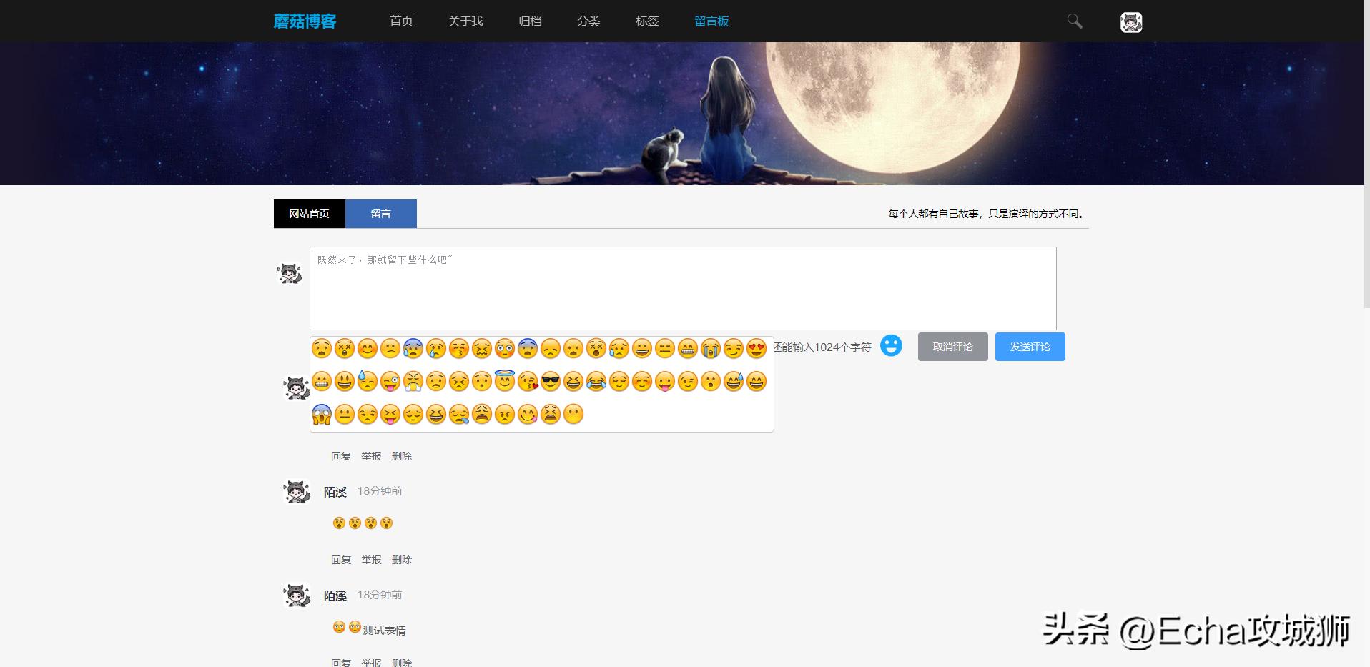Open the 标签 menu item
Viewport: 1370px width, 667px height.
tap(646, 21)
